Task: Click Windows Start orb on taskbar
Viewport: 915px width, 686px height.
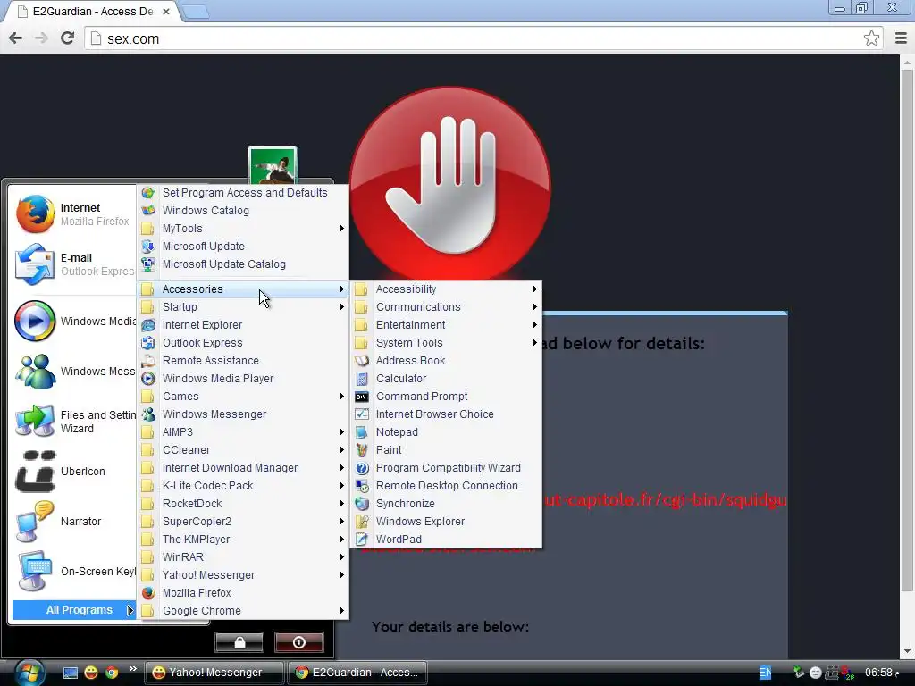Action: [x=29, y=673]
